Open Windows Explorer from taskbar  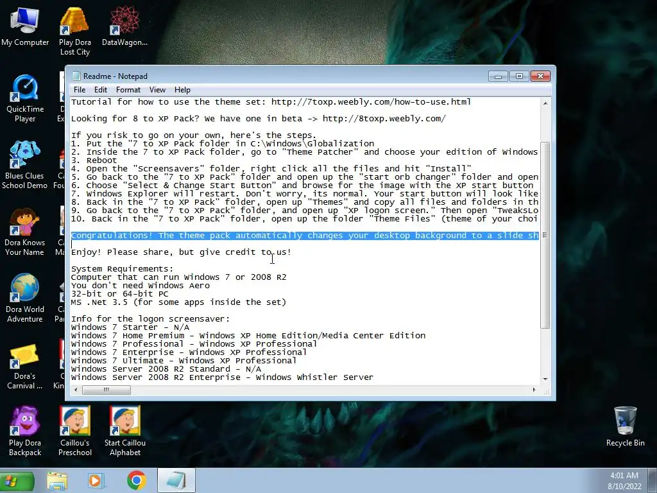point(57,481)
